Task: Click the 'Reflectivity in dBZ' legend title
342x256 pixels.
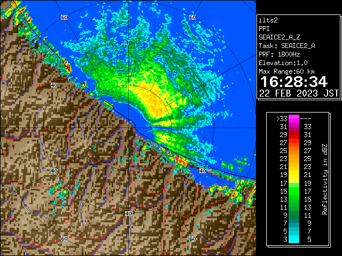Action: (x=325, y=179)
